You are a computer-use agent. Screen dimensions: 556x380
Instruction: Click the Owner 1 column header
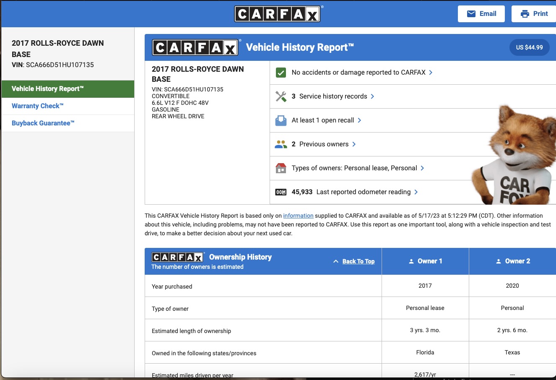pos(425,261)
